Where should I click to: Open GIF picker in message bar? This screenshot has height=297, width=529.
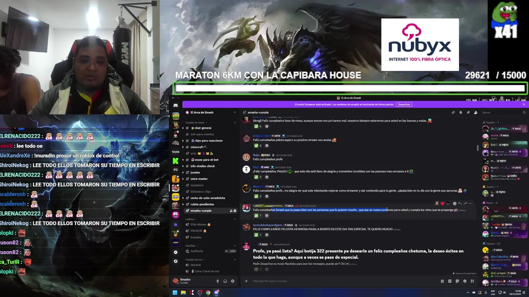(x=450, y=281)
